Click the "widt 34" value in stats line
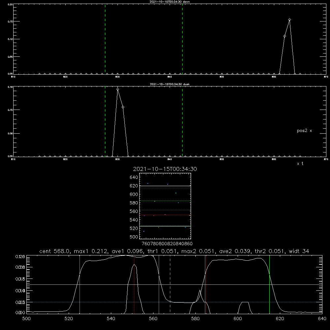The height and width of the screenshot is (330, 330). (299, 251)
